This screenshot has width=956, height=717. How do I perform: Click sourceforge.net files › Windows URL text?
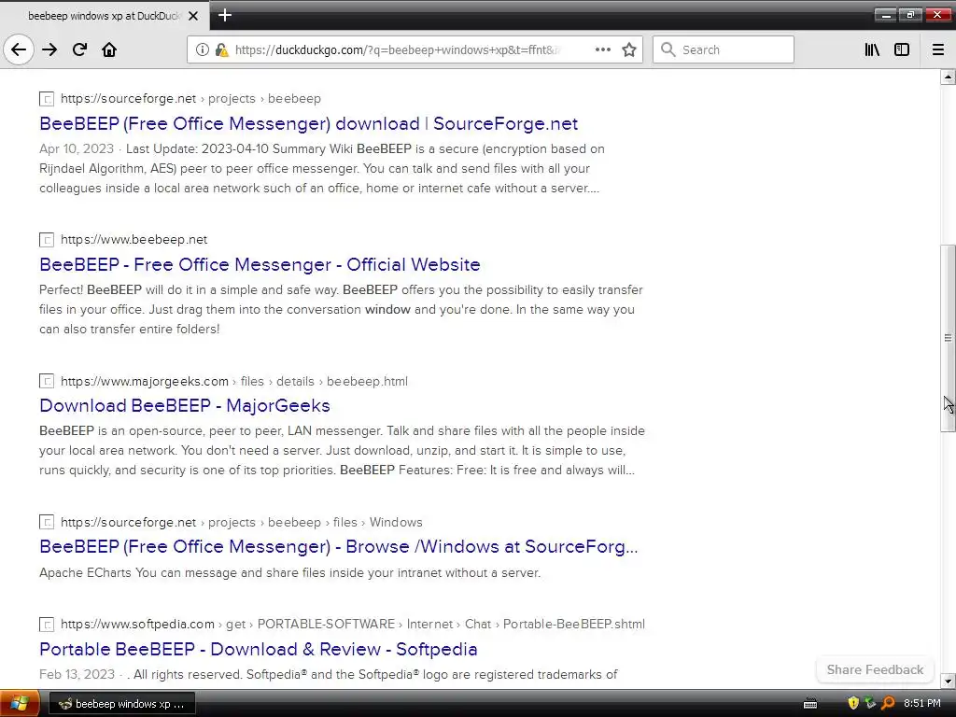242,522
